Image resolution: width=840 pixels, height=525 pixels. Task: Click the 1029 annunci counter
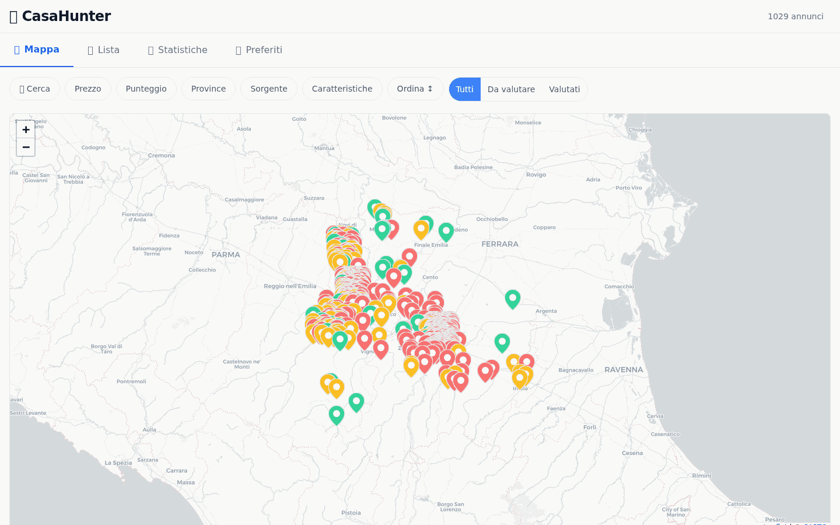(796, 16)
